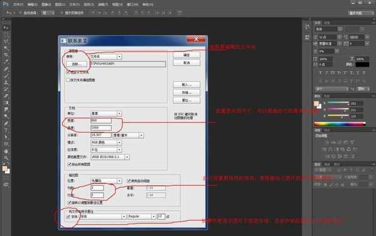Open the 编辑 menu
Viewport: 376px width, 236px height.
(33, 4)
